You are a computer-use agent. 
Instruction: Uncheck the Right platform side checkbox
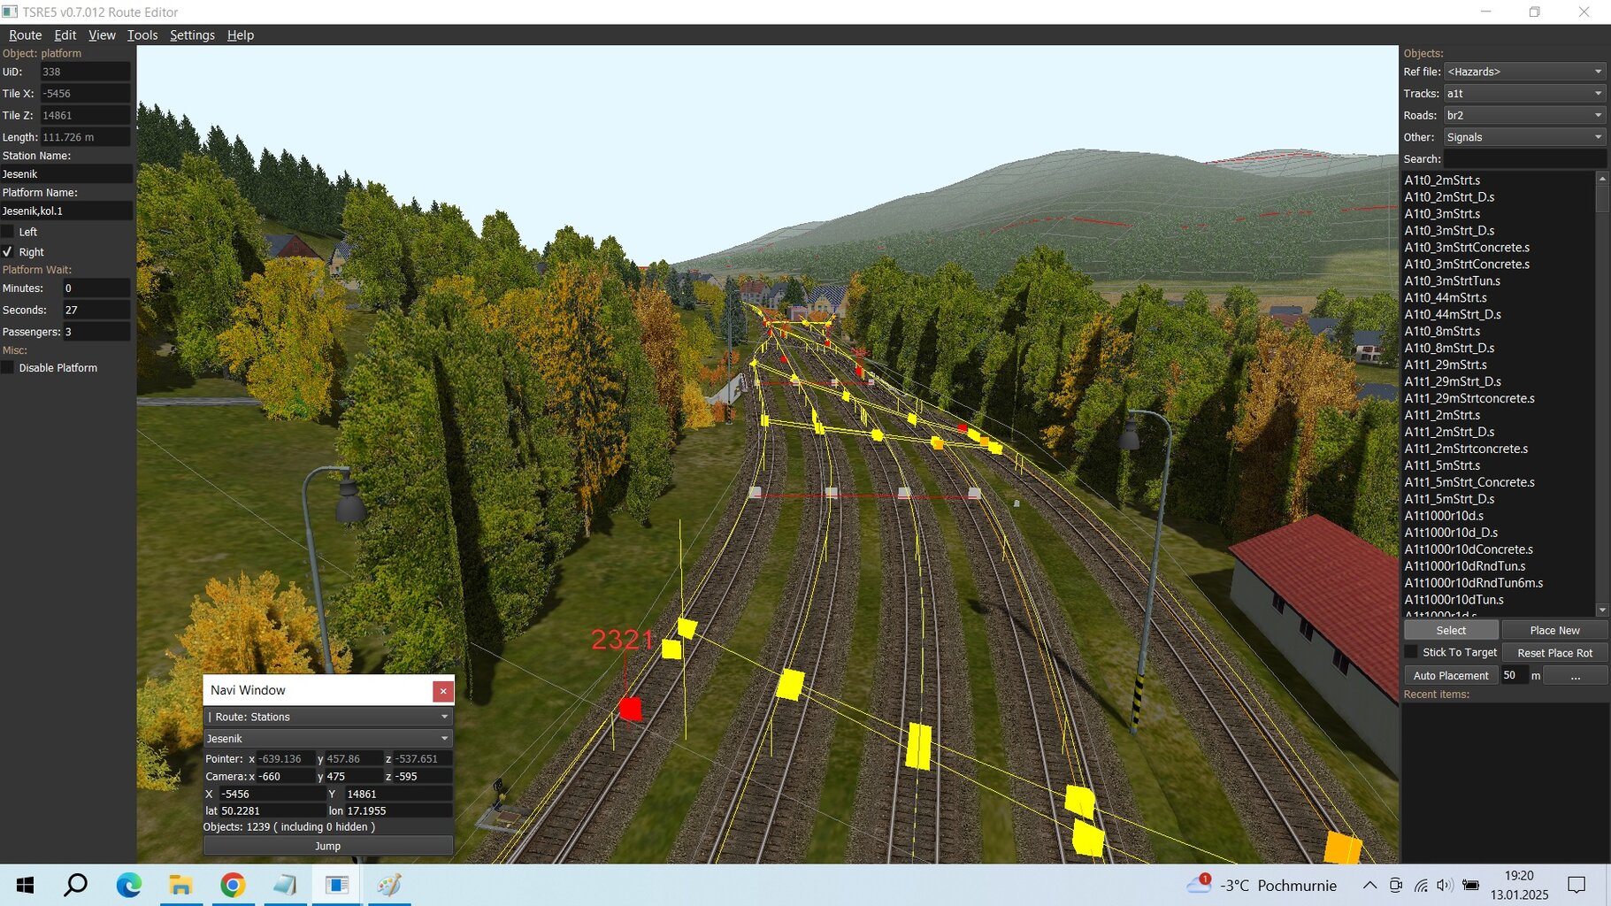point(8,252)
